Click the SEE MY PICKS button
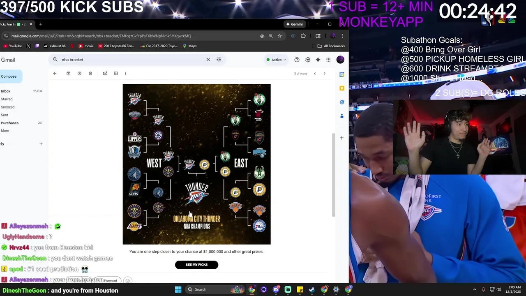The image size is (526, 296). click(196, 265)
